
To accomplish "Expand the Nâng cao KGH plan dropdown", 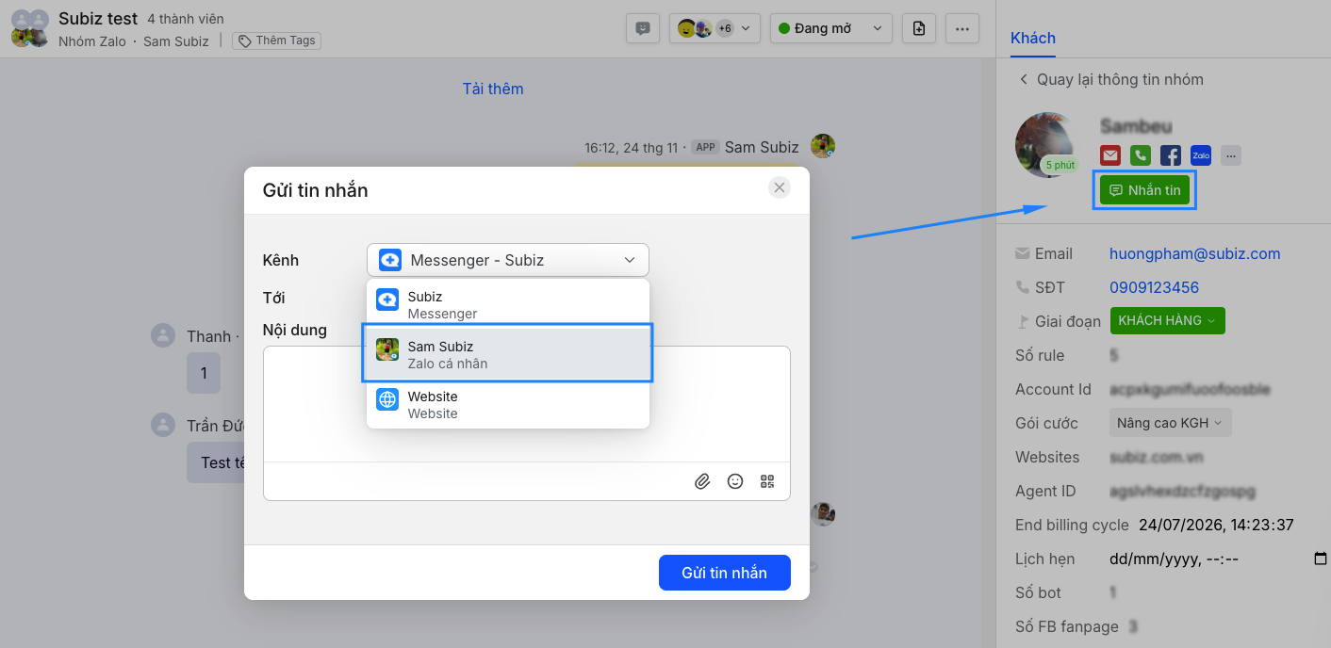I will tap(1170, 423).
